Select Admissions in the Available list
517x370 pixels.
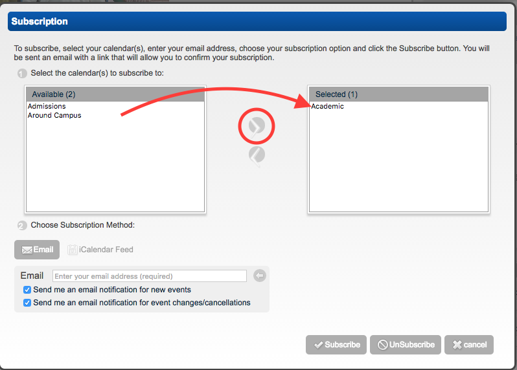[47, 106]
